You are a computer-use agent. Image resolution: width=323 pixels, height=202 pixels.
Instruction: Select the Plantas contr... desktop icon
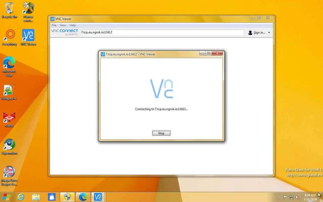click(28, 12)
